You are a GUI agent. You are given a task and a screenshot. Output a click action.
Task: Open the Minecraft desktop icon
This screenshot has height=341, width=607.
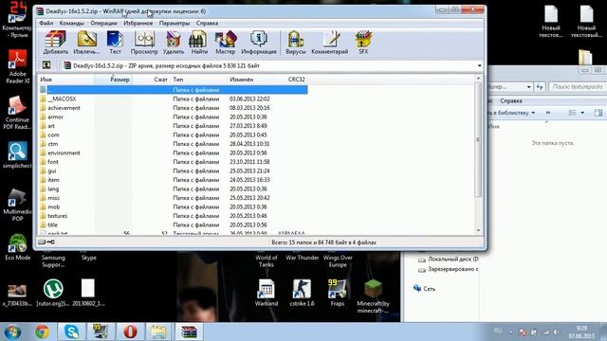[x=373, y=296]
